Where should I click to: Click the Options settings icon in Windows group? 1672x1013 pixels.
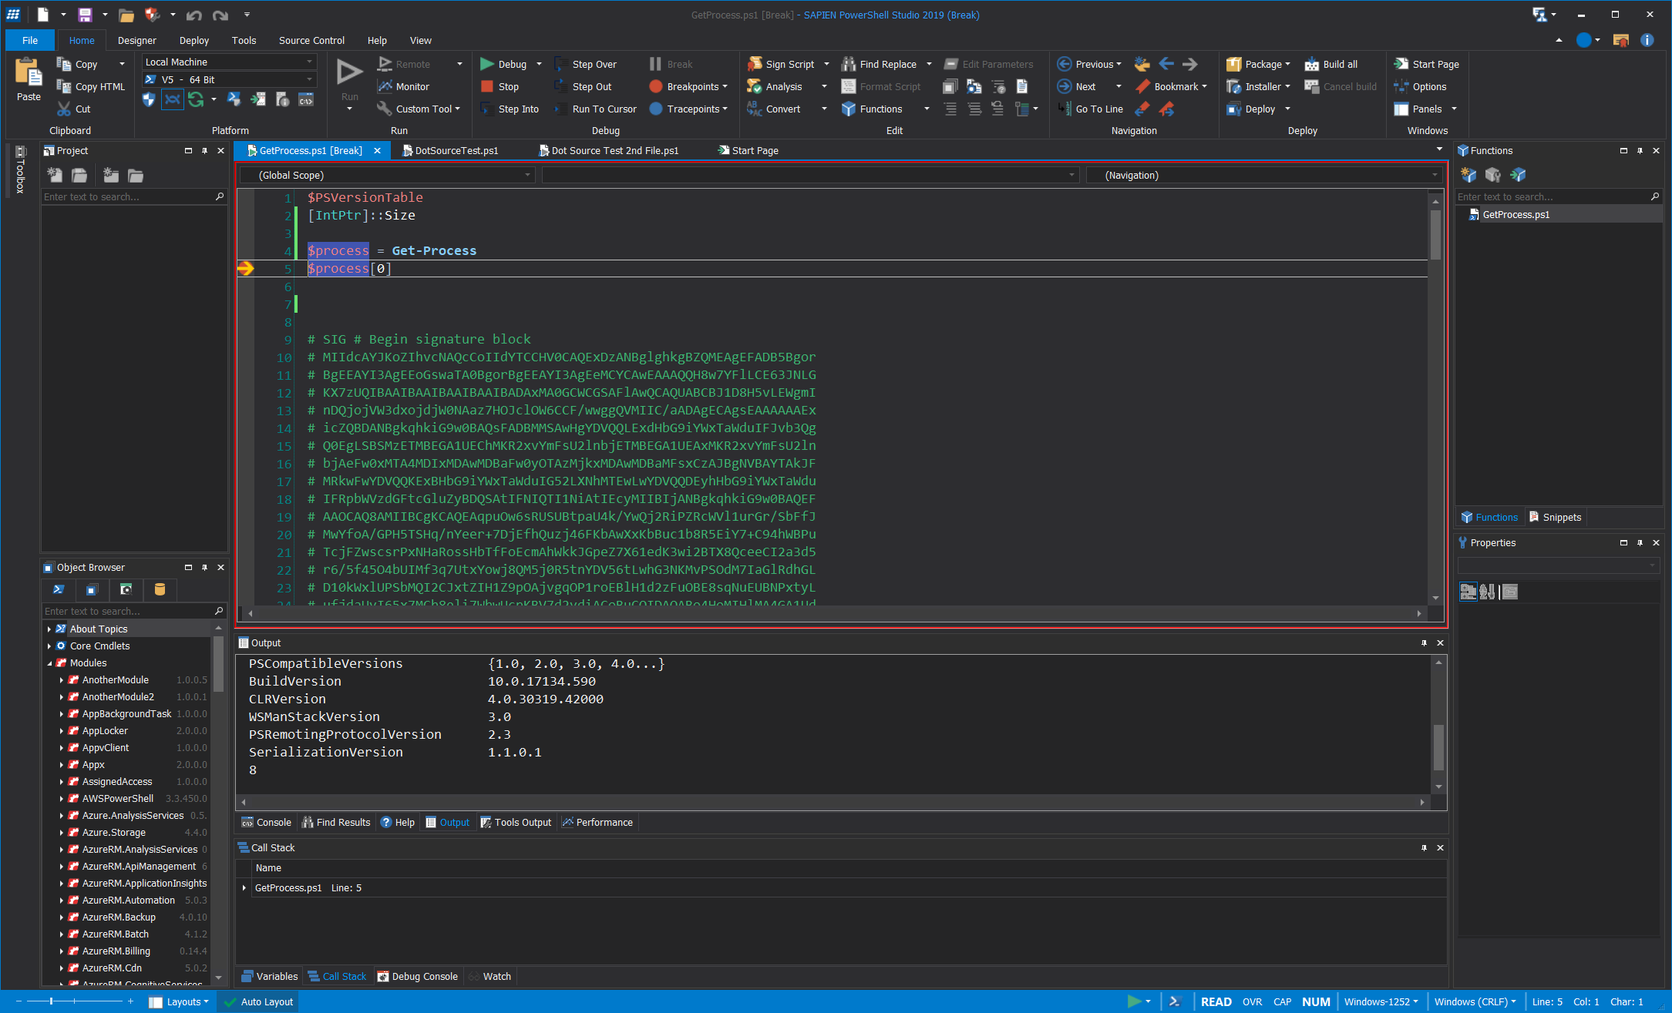[1401, 86]
